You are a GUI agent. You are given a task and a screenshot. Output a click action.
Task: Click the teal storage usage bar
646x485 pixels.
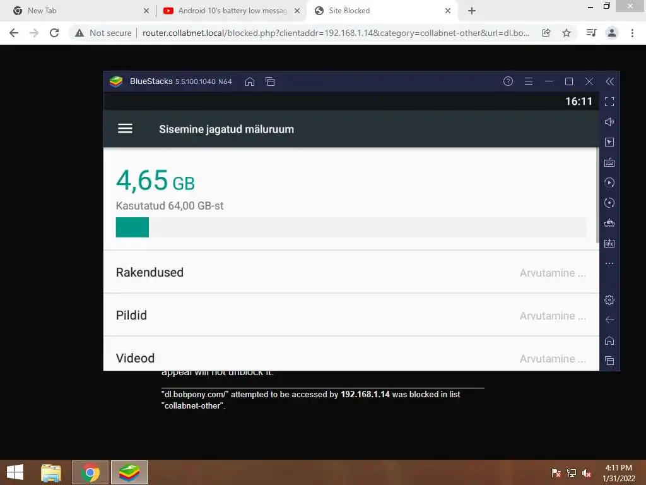coord(132,227)
